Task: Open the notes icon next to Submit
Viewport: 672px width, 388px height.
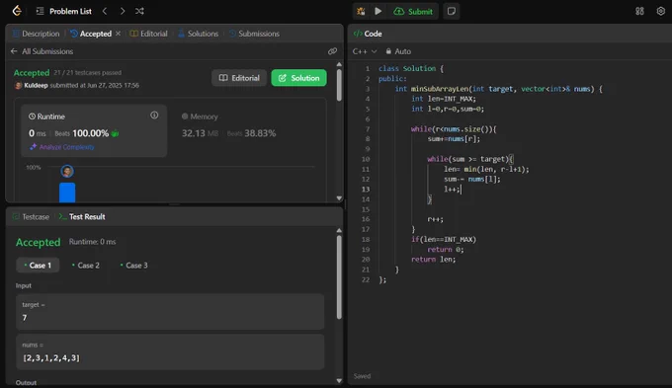Action: 452,11
